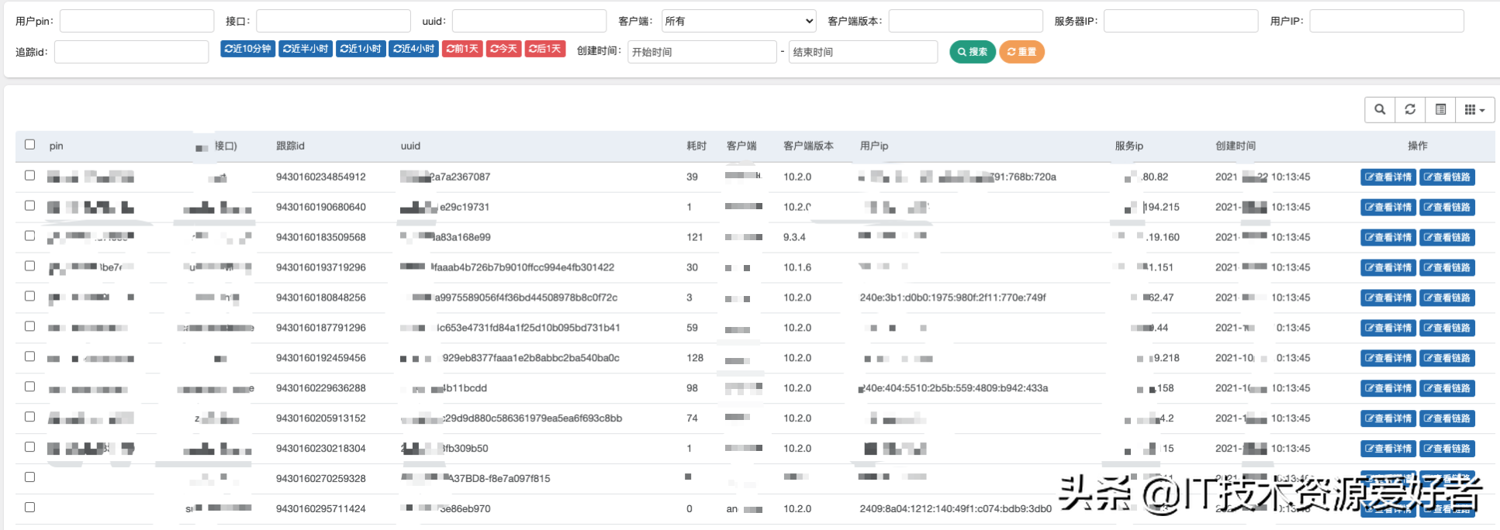Viewport: 1500px width, 530px height.
Task: Click the 耗时 column header
Action: point(696,146)
